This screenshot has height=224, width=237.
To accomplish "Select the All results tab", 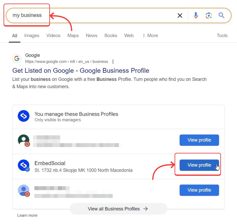I will pos(15,36).
